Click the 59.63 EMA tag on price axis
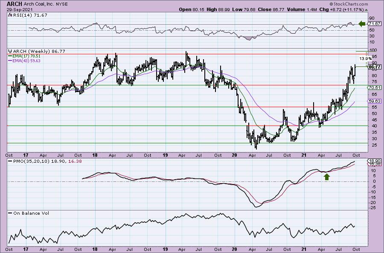Screen dimensions: 384x253 point(375,101)
